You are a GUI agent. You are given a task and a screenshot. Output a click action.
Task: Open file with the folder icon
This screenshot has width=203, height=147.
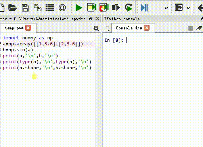(12, 8)
